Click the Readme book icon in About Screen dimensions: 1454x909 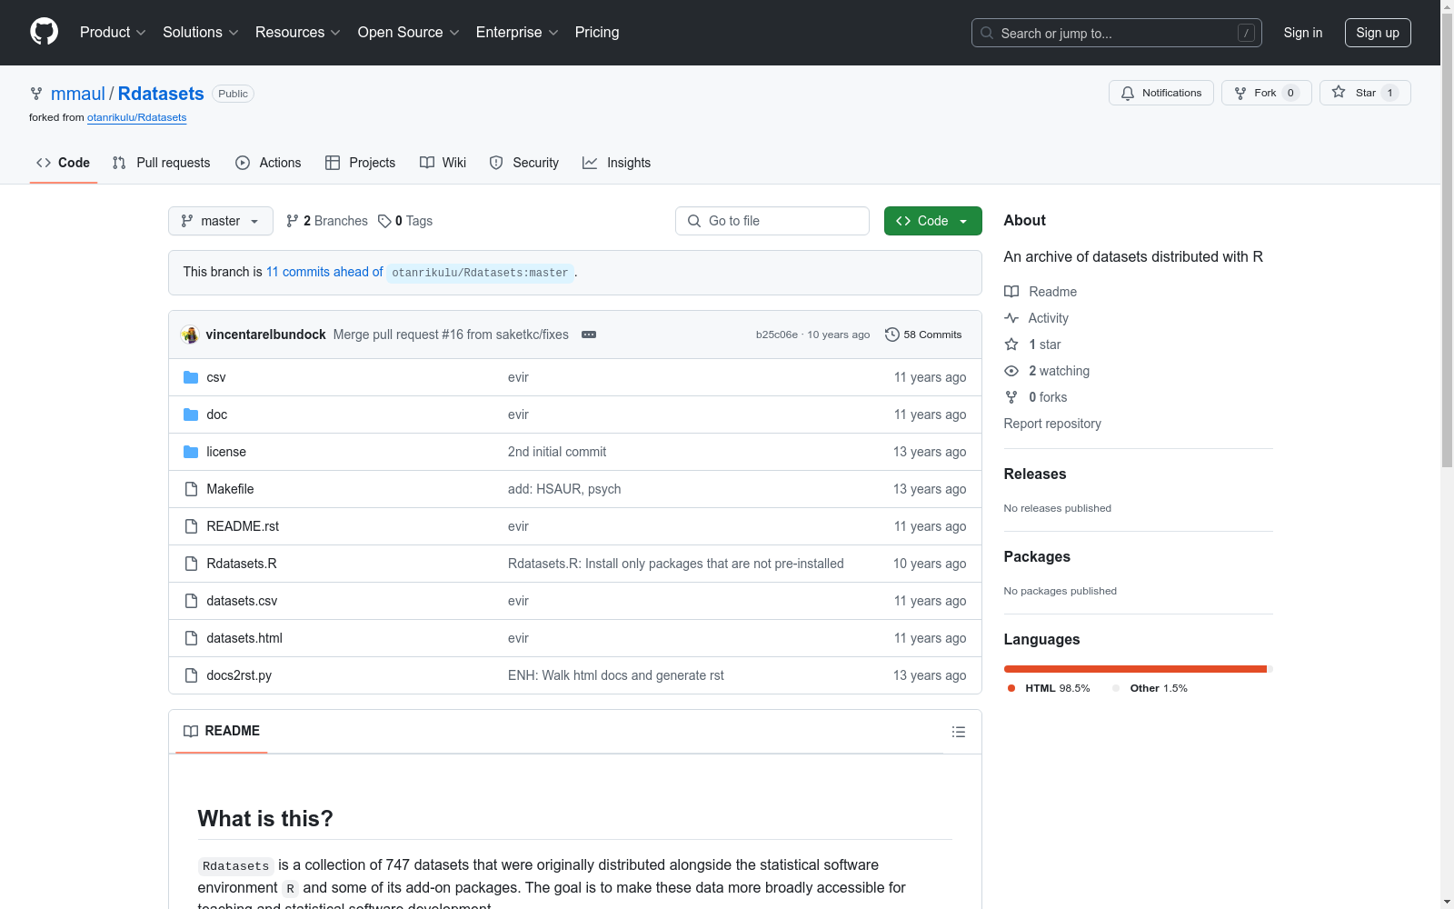1011,292
